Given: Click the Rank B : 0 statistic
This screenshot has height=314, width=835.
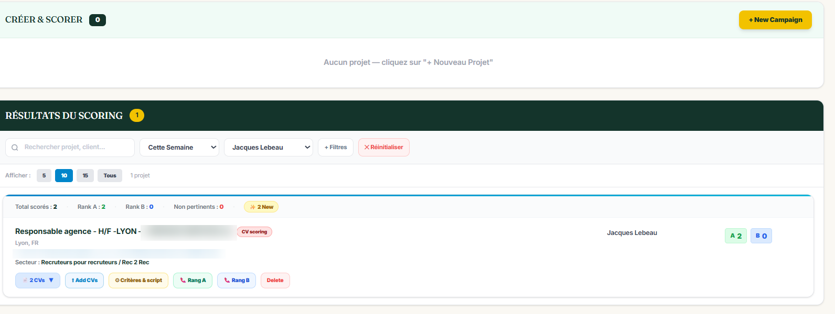Looking at the screenshot, I should 140,207.
